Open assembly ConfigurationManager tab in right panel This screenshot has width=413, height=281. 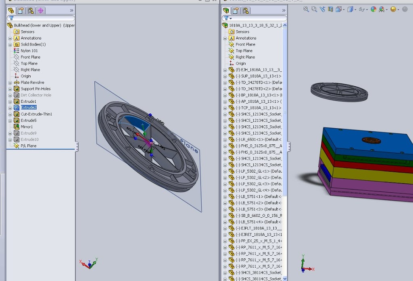(x=246, y=10)
